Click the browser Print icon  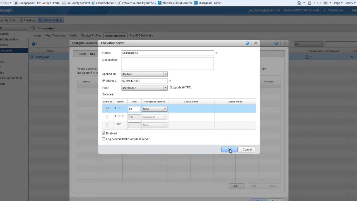coord(325,3)
